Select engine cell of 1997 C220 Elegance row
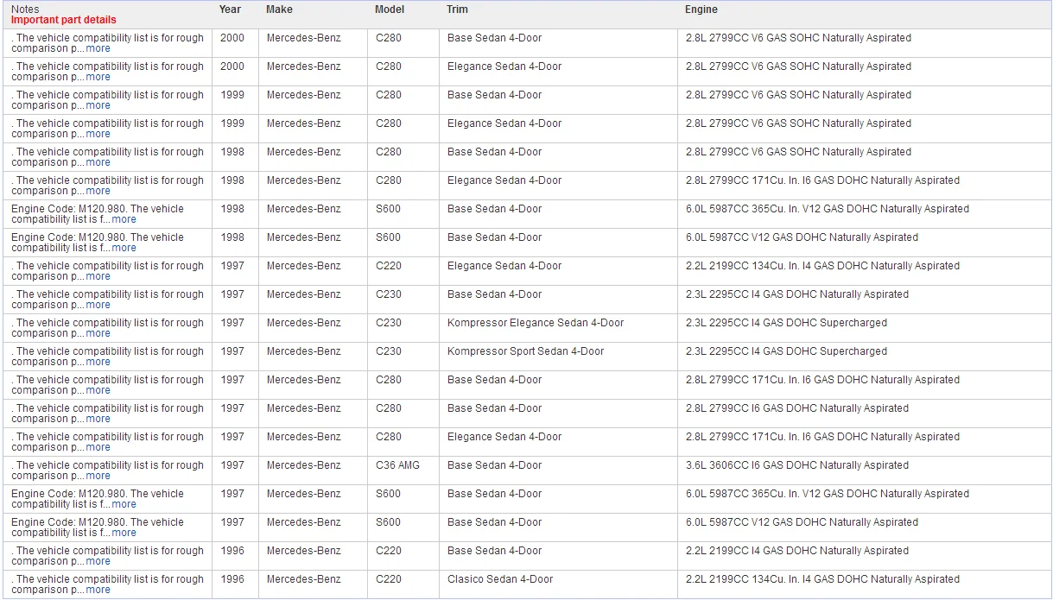 click(x=822, y=266)
